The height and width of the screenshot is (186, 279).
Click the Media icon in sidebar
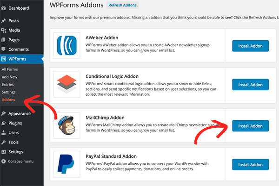pyautogui.click(x=4, y=30)
